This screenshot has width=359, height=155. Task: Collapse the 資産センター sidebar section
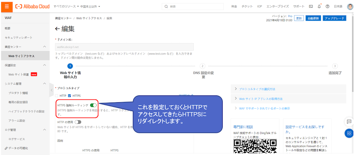pyautogui.click(x=45, y=47)
